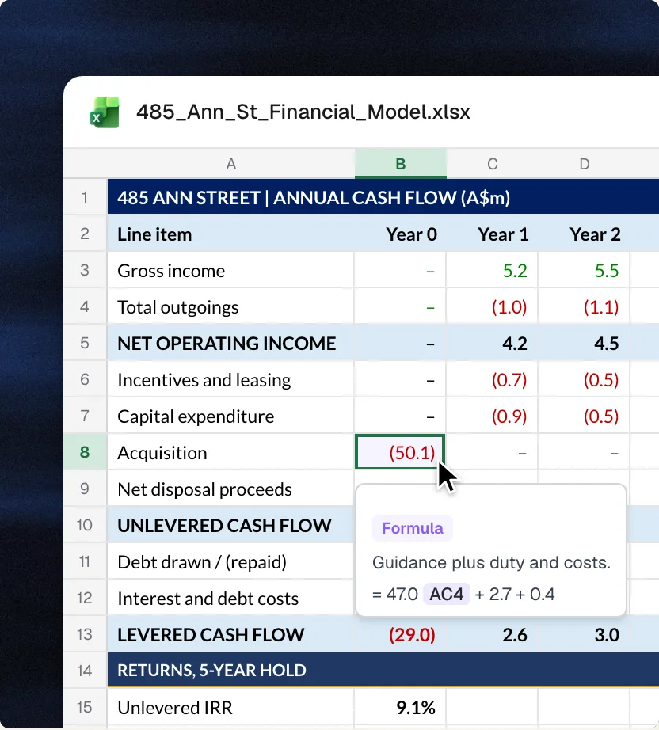Select row 7 header
Image resolution: width=659 pixels, height=730 pixels.
(85, 416)
